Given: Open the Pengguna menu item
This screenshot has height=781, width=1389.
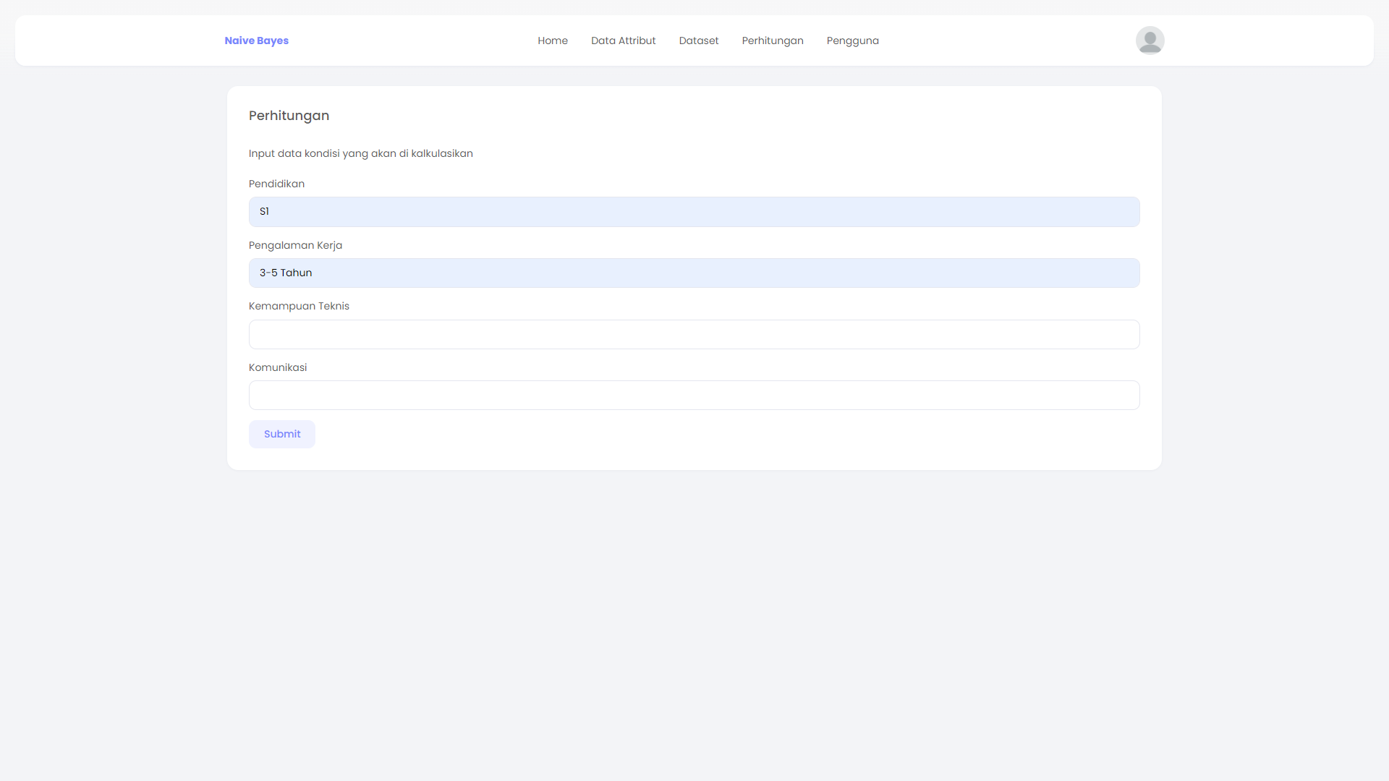Looking at the screenshot, I should coord(853,40).
